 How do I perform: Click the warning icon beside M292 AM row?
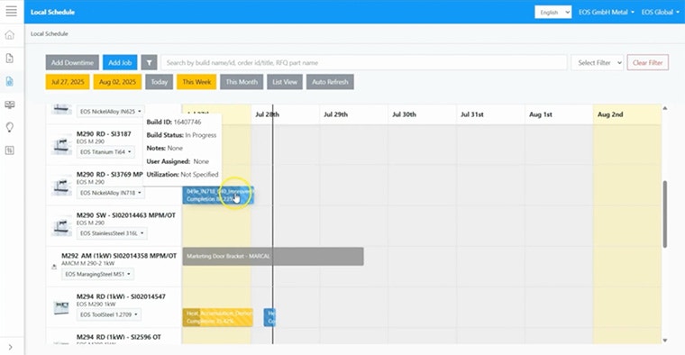point(54,267)
